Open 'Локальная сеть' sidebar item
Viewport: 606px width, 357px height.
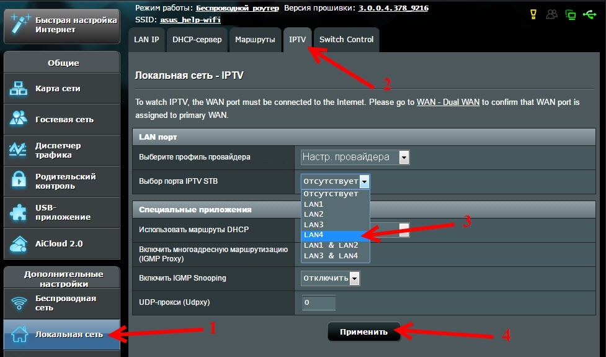(62, 334)
